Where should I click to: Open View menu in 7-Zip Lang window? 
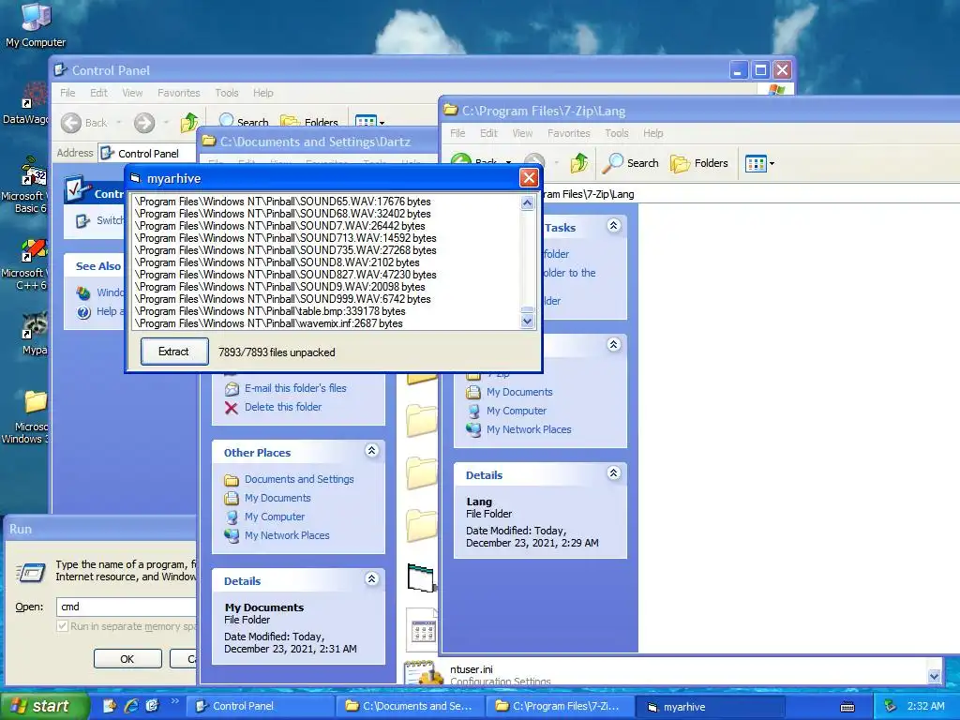[522, 133]
